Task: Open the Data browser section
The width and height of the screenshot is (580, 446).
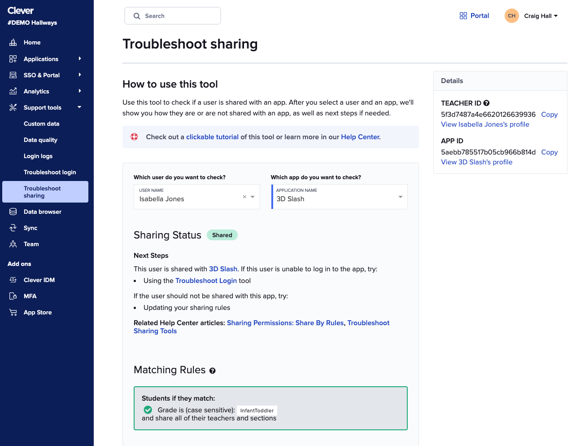Action: [x=43, y=212]
